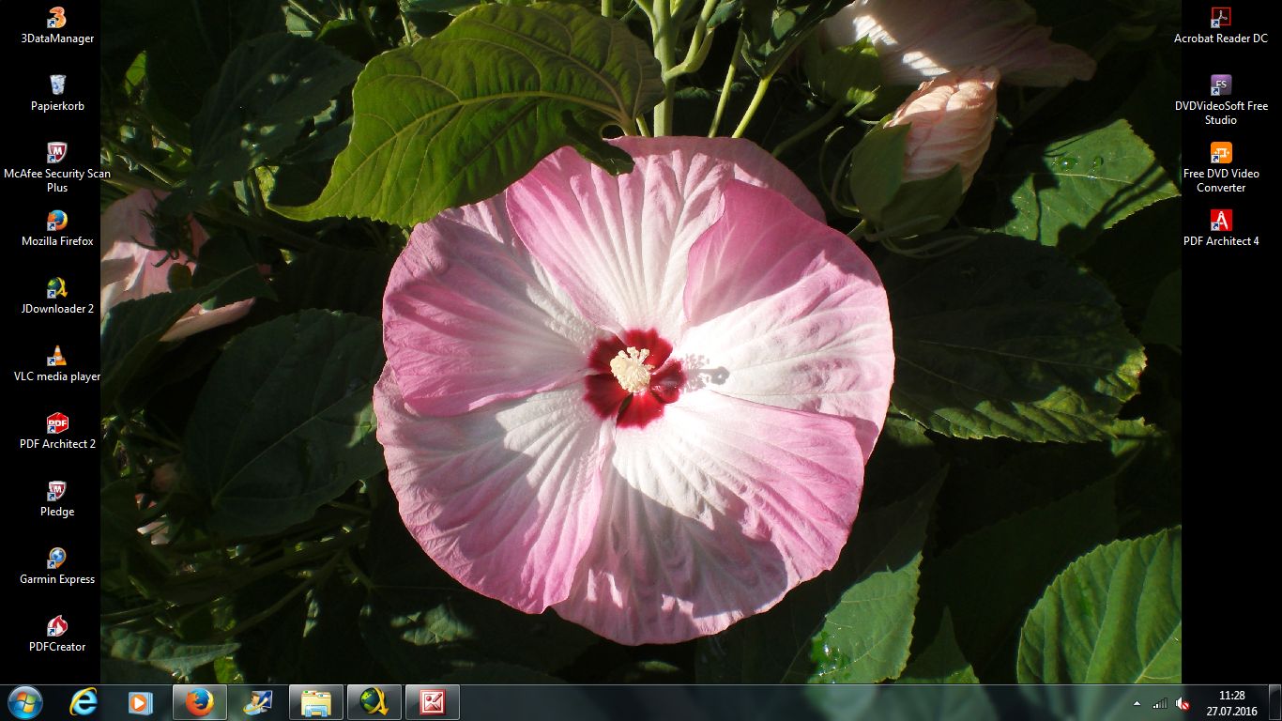Select the Mozilla Firefox desktop shortcut

pyautogui.click(x=57, y=222)
